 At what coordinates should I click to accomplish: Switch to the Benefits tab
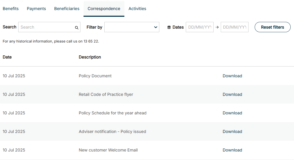pyautogui.click(x=11, y=9)
